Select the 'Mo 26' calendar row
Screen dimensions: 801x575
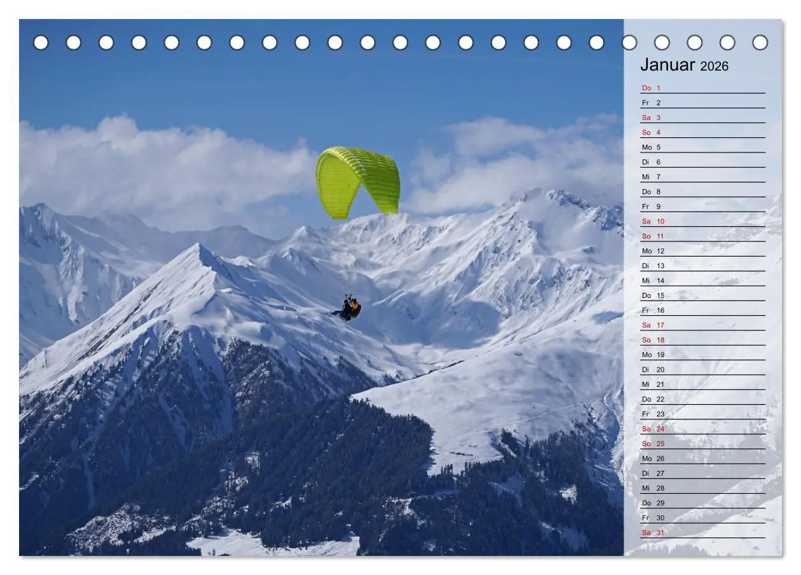point(702,458)
